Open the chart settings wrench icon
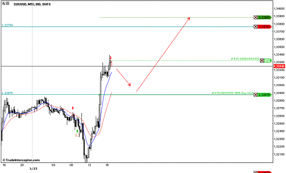 (x=4, y=3)
